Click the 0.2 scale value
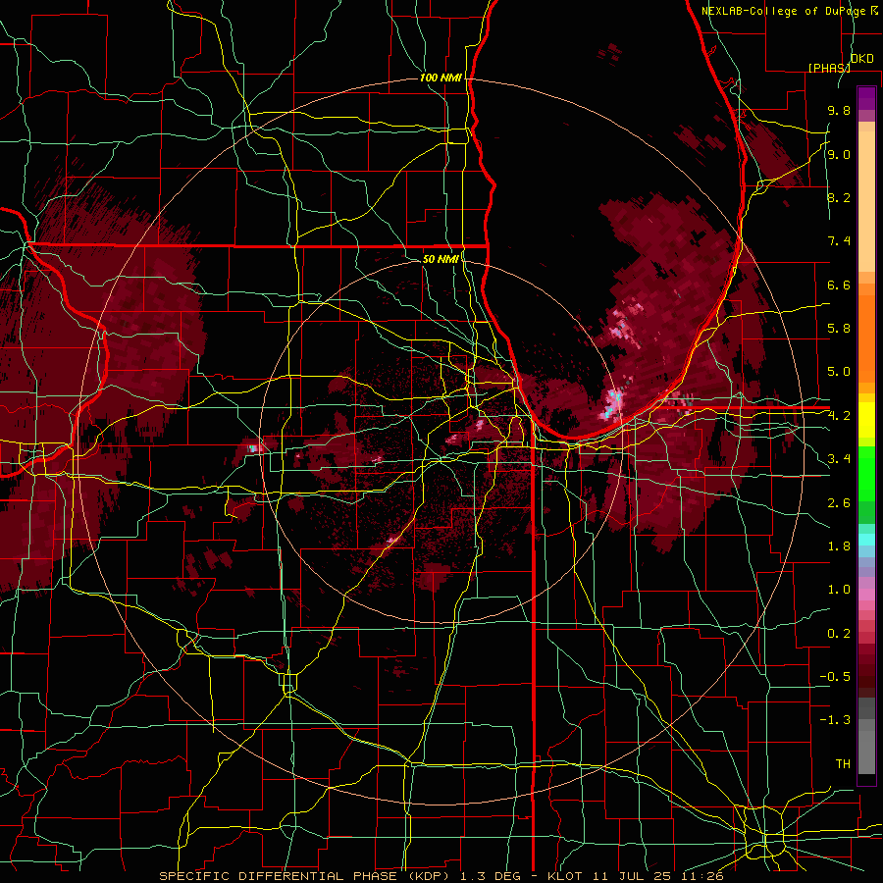This screenshot has height=883, width=883. [839, 634]
